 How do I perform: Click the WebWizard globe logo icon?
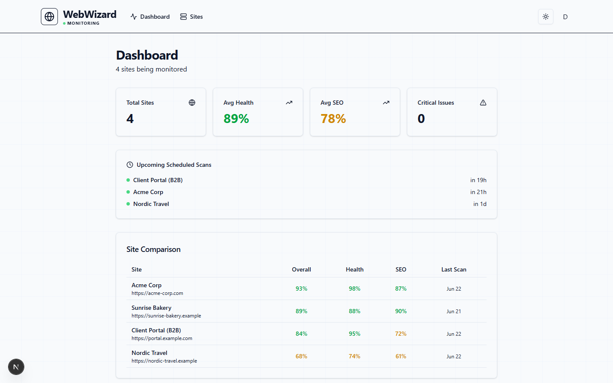click(x=49, y=17)
